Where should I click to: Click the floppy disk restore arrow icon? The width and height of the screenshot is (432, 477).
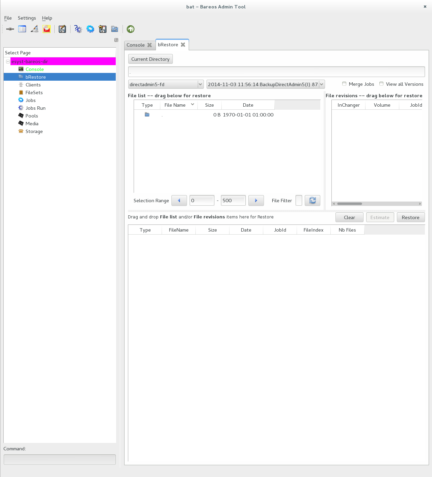pyautogui.click(x=103, y=29)
